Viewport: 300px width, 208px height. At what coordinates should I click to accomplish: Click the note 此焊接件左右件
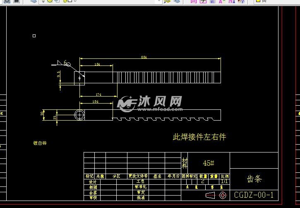click(x=199, y=137)
